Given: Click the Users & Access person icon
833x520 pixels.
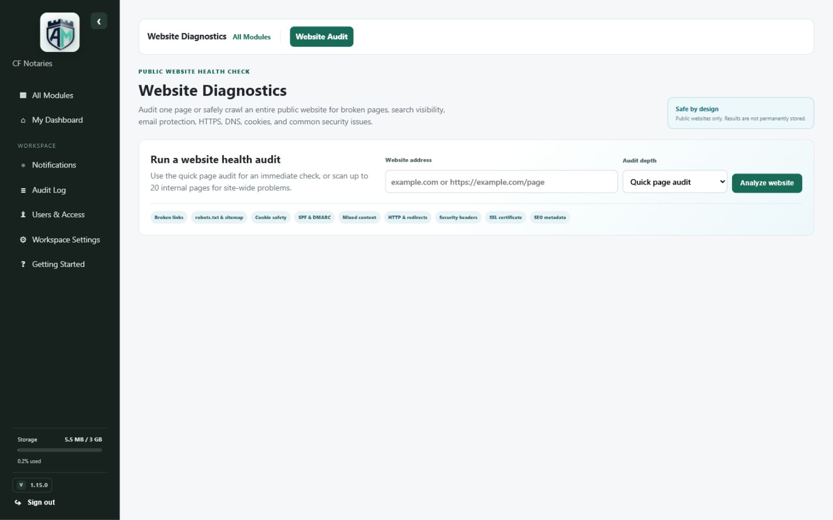Looking at the screenshot, I should pyautogui.click(x=23, y=215).
